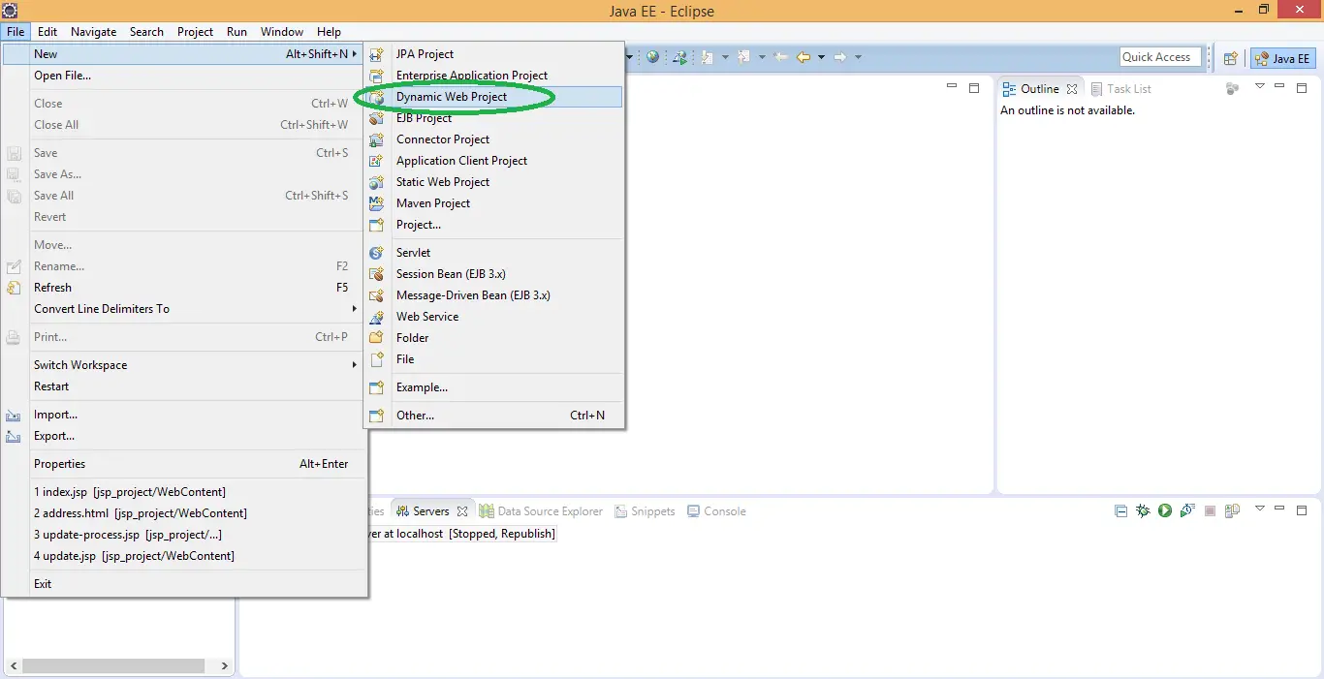Choose Import... from File menu
The height and width of the screenshot is (679, 1324).
pyautogui.click(x=184, y=415)
